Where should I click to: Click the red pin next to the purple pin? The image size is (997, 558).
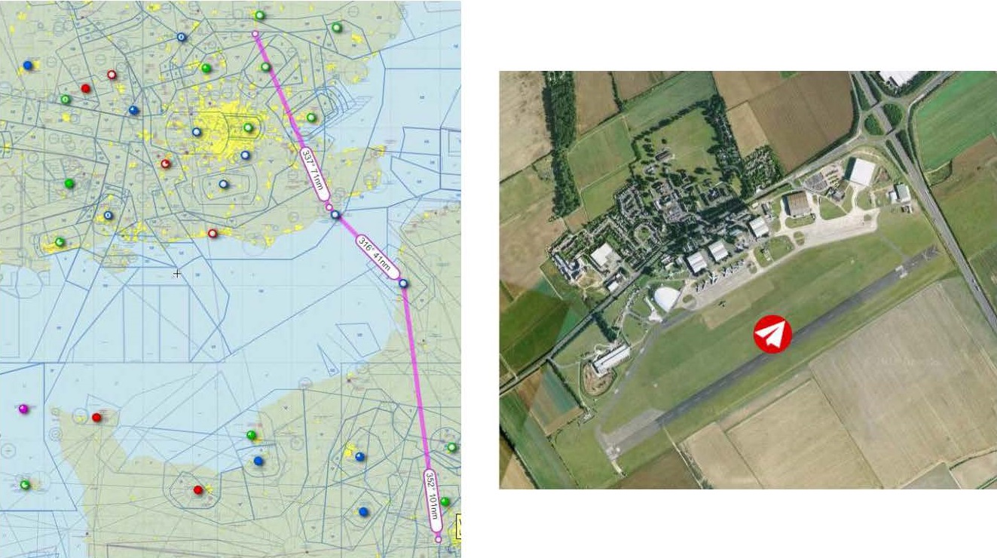click(96, 417)
